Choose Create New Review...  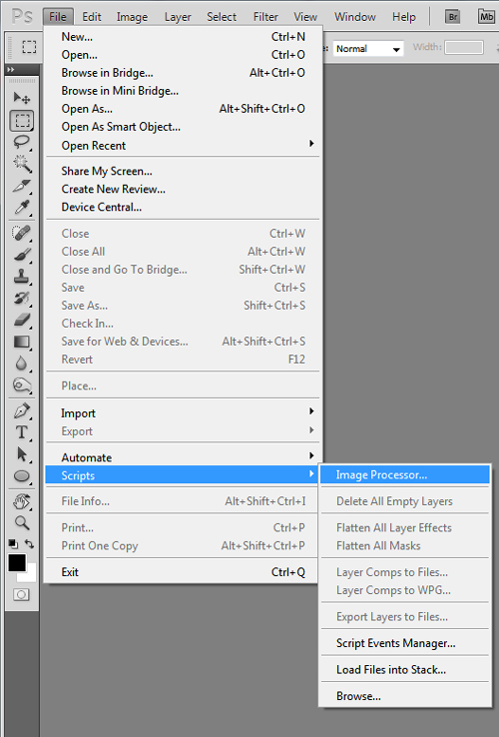(183, 189)
